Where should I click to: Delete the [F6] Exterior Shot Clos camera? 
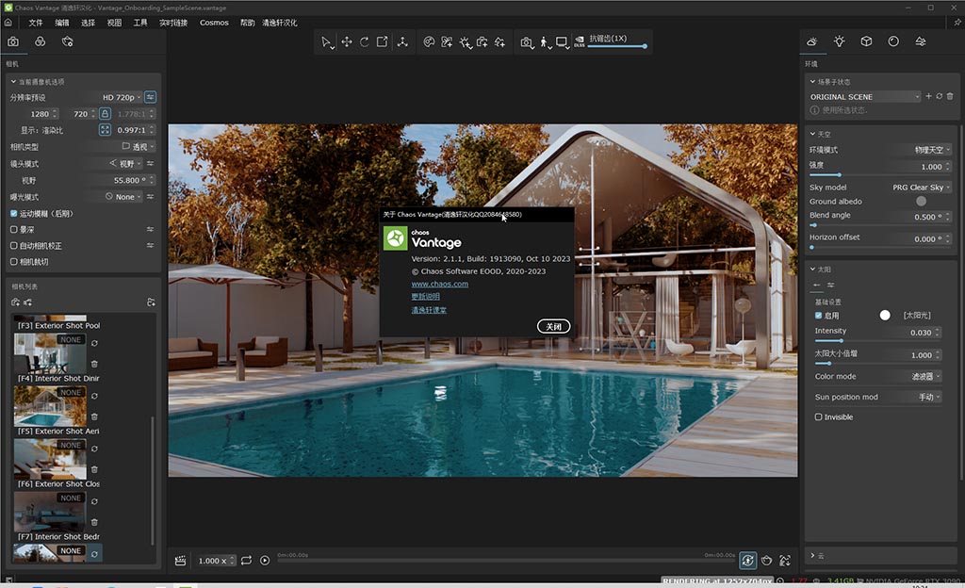point(95,470)
